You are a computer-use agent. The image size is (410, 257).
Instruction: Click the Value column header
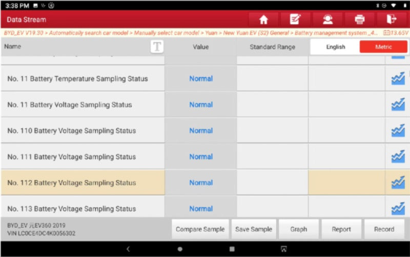click(x=200, y=47)
